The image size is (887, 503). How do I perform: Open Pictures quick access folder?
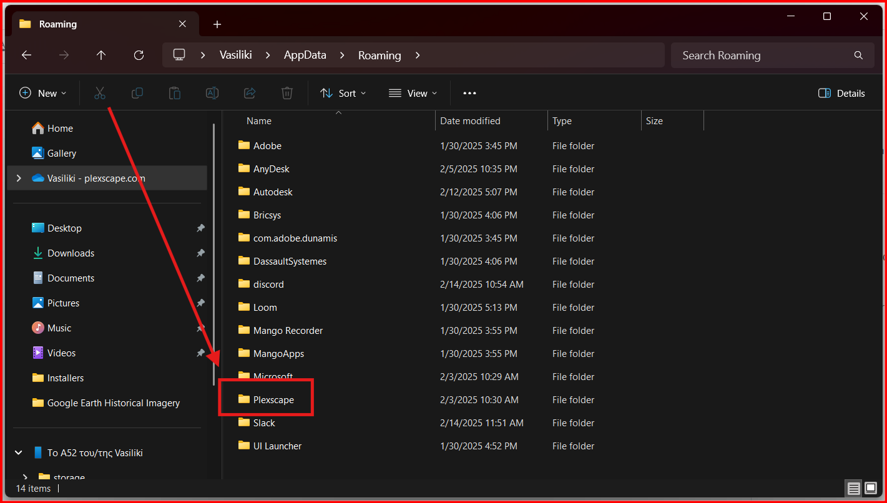click(x=56, y=303)
